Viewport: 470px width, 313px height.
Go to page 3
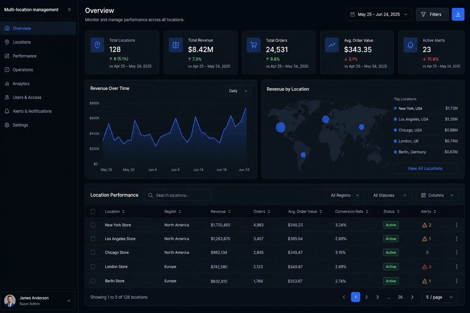378,297
